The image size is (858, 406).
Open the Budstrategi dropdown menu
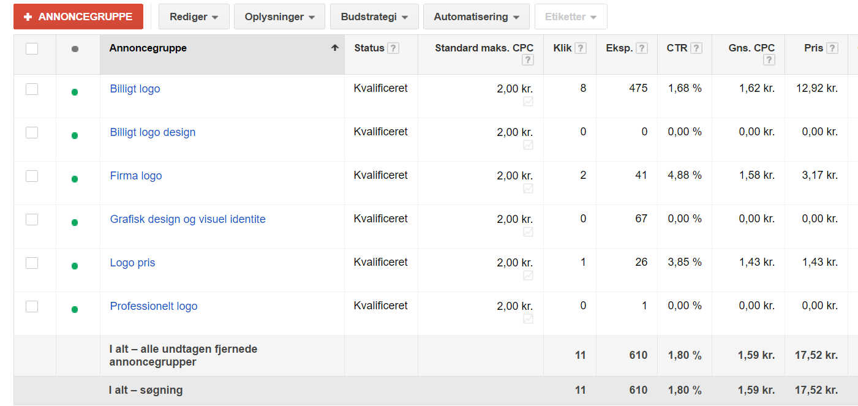tap(374, 17)
